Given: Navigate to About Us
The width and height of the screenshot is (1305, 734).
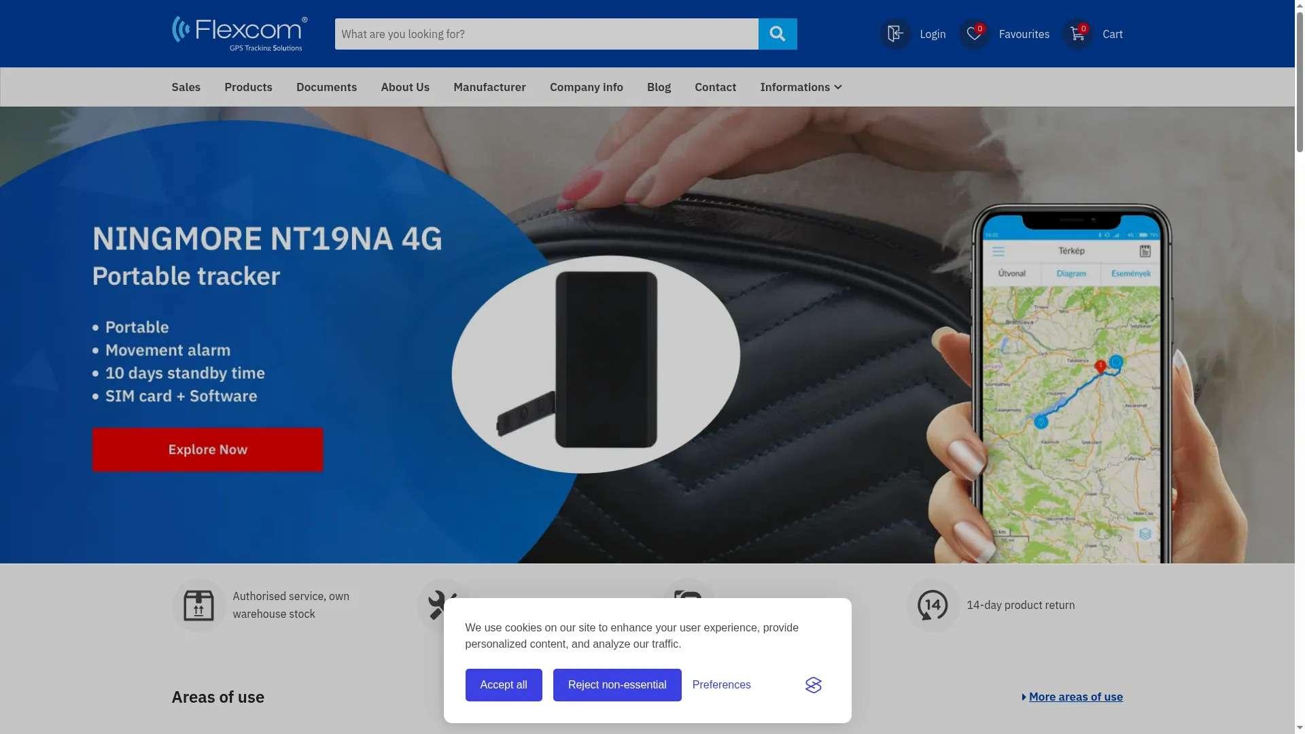Looking at the screenshot, I should click(405, 87).
